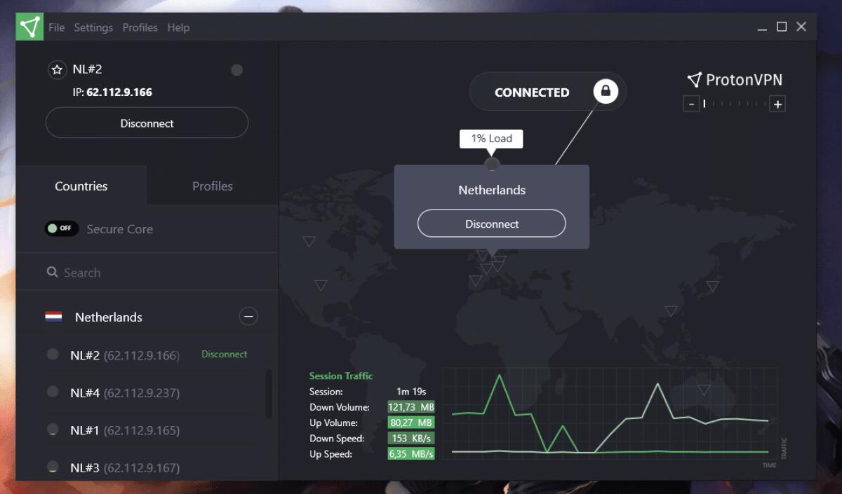Click the Disconnect button in the sidebar
Viewport: 842px width, 494px height.
click(147, 123)
